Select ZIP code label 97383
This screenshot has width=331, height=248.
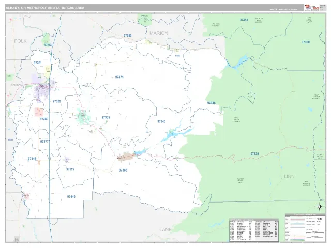pos(128,36)
